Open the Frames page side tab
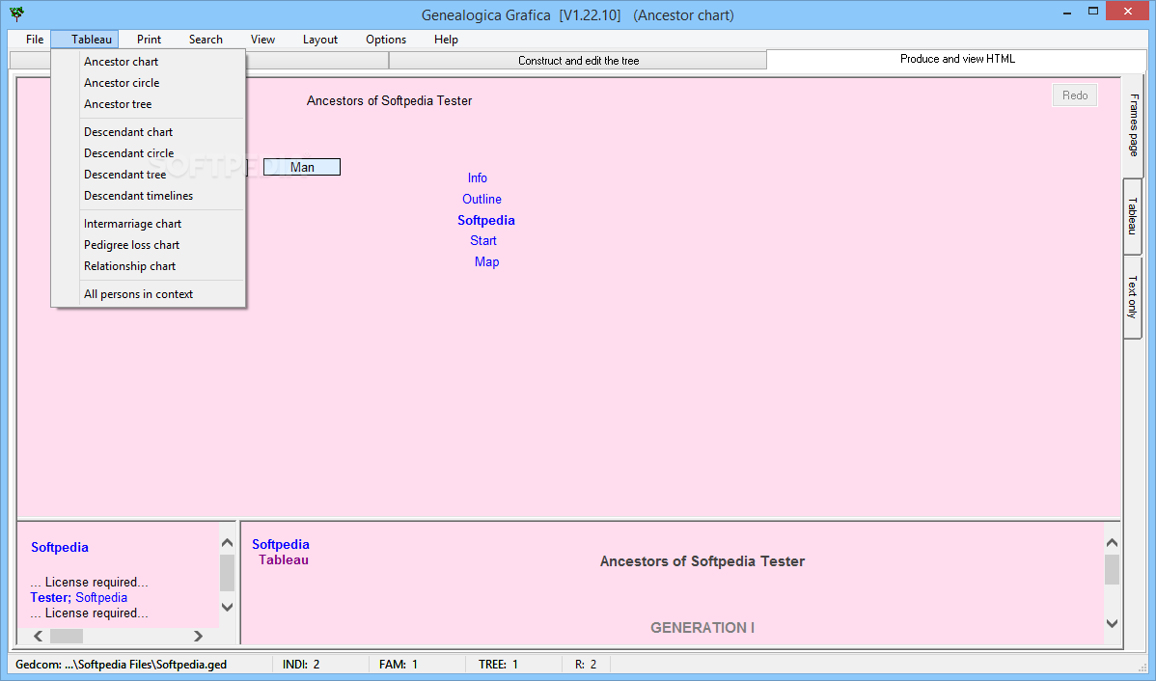Screen dimensions: 1156x681 click(1133, 125)
